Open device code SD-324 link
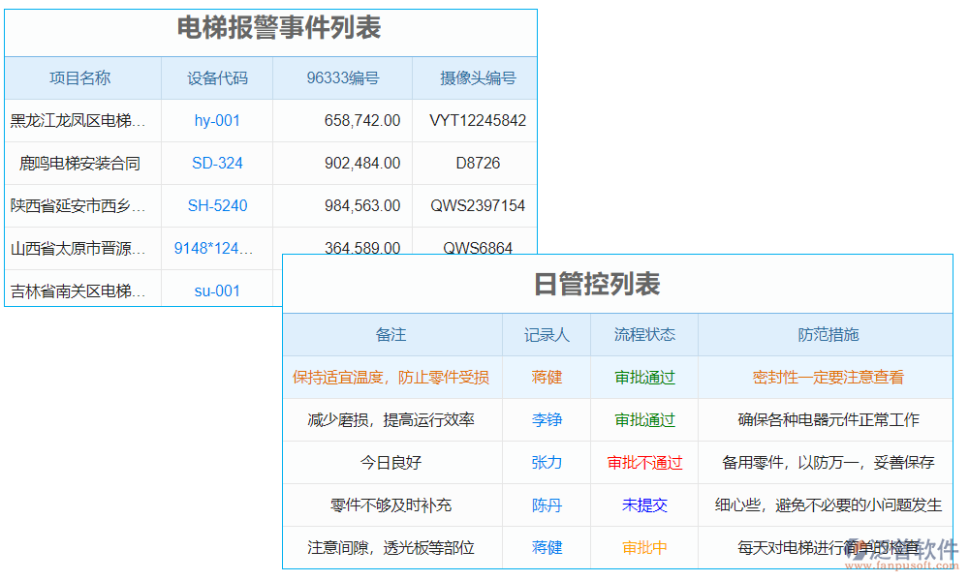 [x=216, y=163]
